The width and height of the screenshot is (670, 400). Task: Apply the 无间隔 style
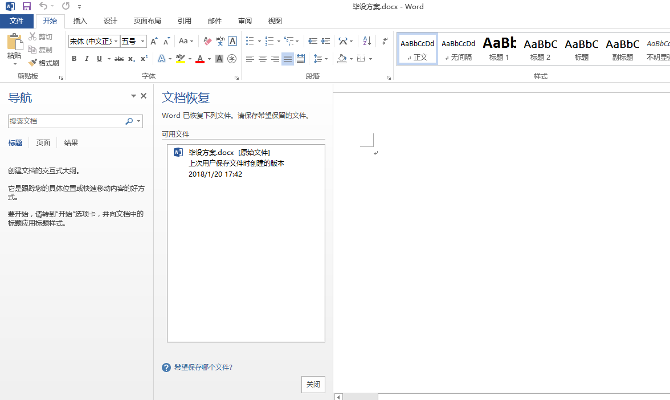pyautogui.click(x=458, y=49)
